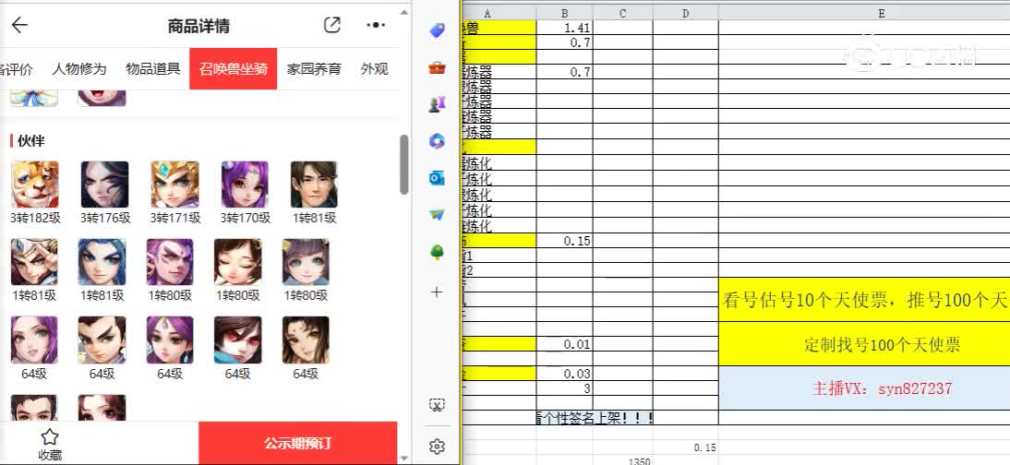Select the yellow cell starting 看号估号10个天使票

pyautogui.click(x=864, y=300)
